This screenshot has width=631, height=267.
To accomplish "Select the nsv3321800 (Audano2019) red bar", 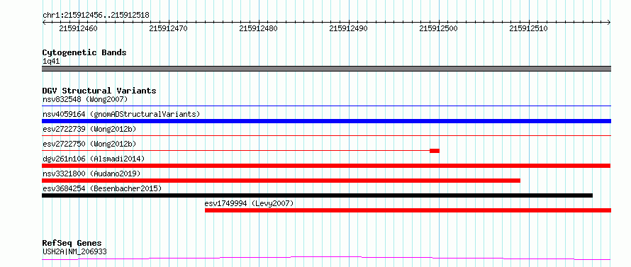I will click(x=281, y=181).
